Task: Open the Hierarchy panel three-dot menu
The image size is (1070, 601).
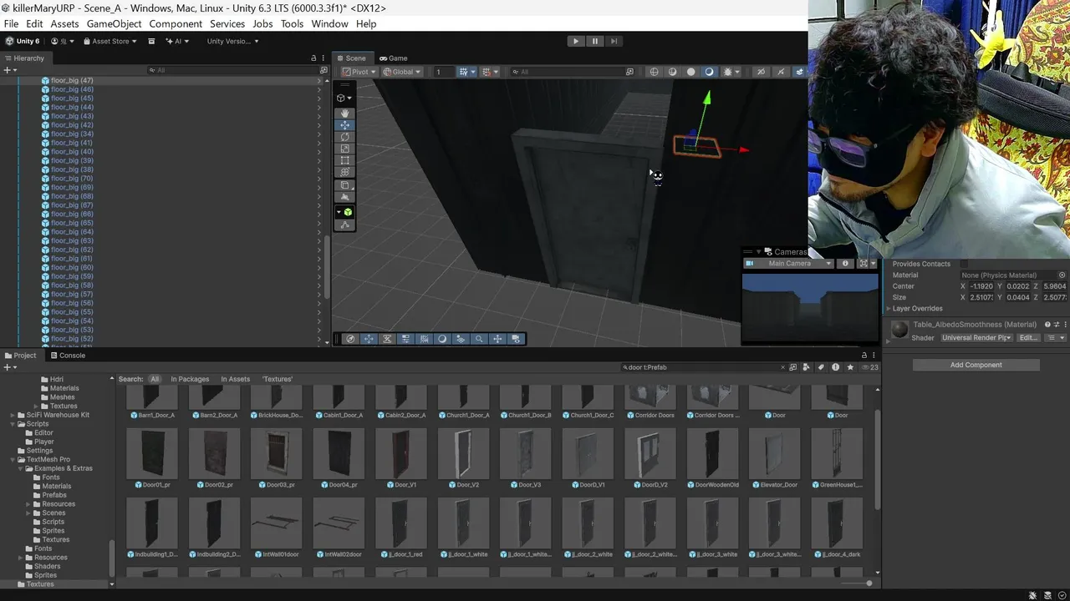Action: point(324,58)
